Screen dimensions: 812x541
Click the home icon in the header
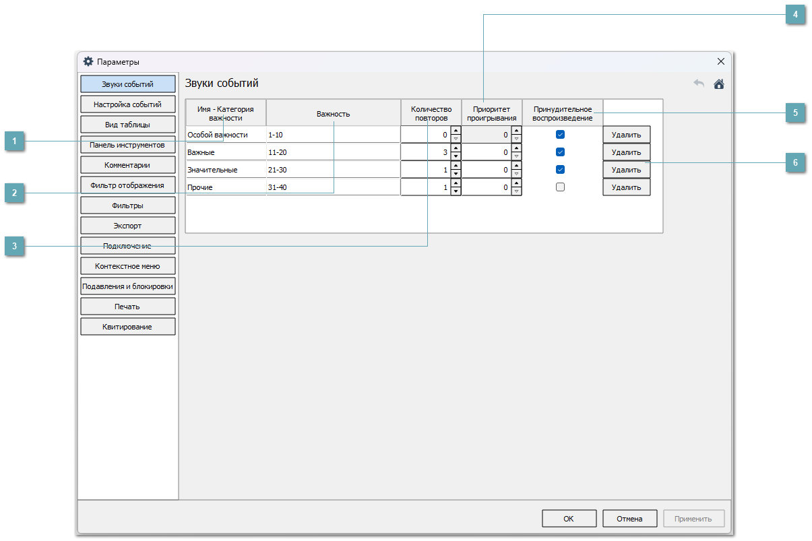tap(718, 84)
